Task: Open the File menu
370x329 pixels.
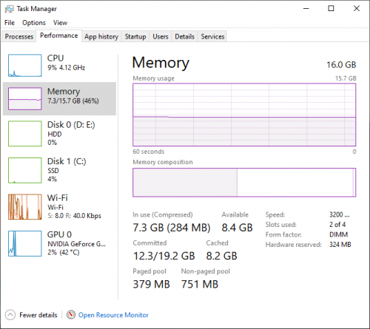Action: [x=10, y=23]
